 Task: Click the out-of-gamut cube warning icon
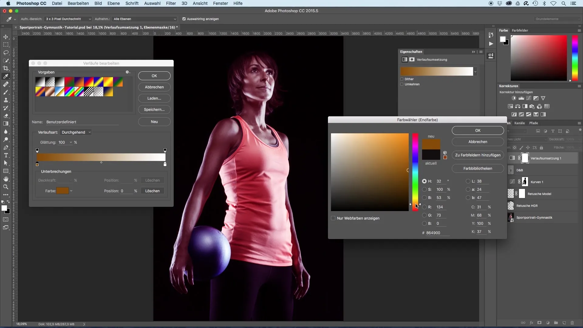tap(445, 152)
